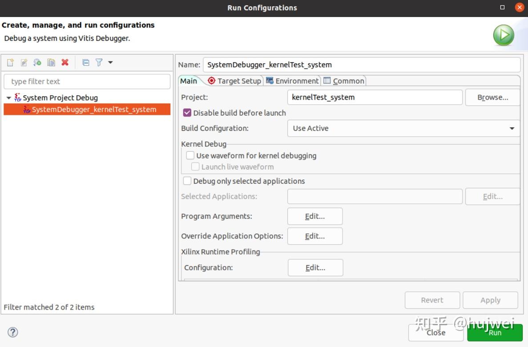Click the type filter text field
This screenshot has height=347, width=528.
[x=87, y=81]
